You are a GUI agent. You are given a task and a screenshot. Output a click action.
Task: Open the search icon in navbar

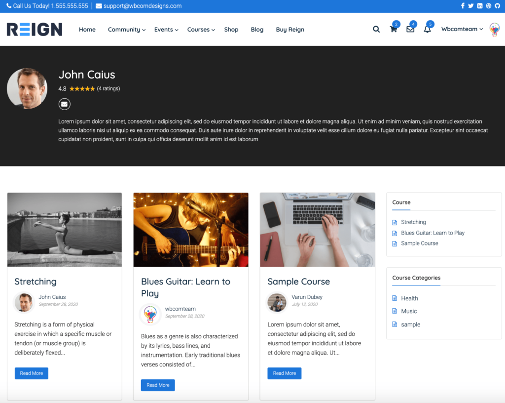(x=376, y=29)
